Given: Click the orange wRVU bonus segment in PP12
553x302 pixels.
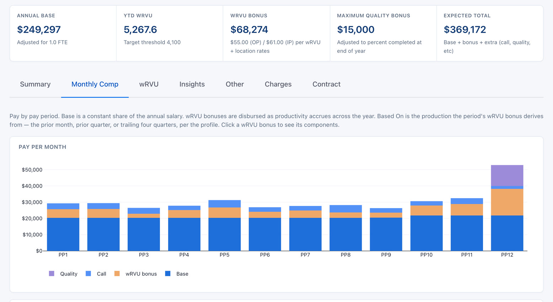Looking at the screenshot, I should [x=507, y=202].
